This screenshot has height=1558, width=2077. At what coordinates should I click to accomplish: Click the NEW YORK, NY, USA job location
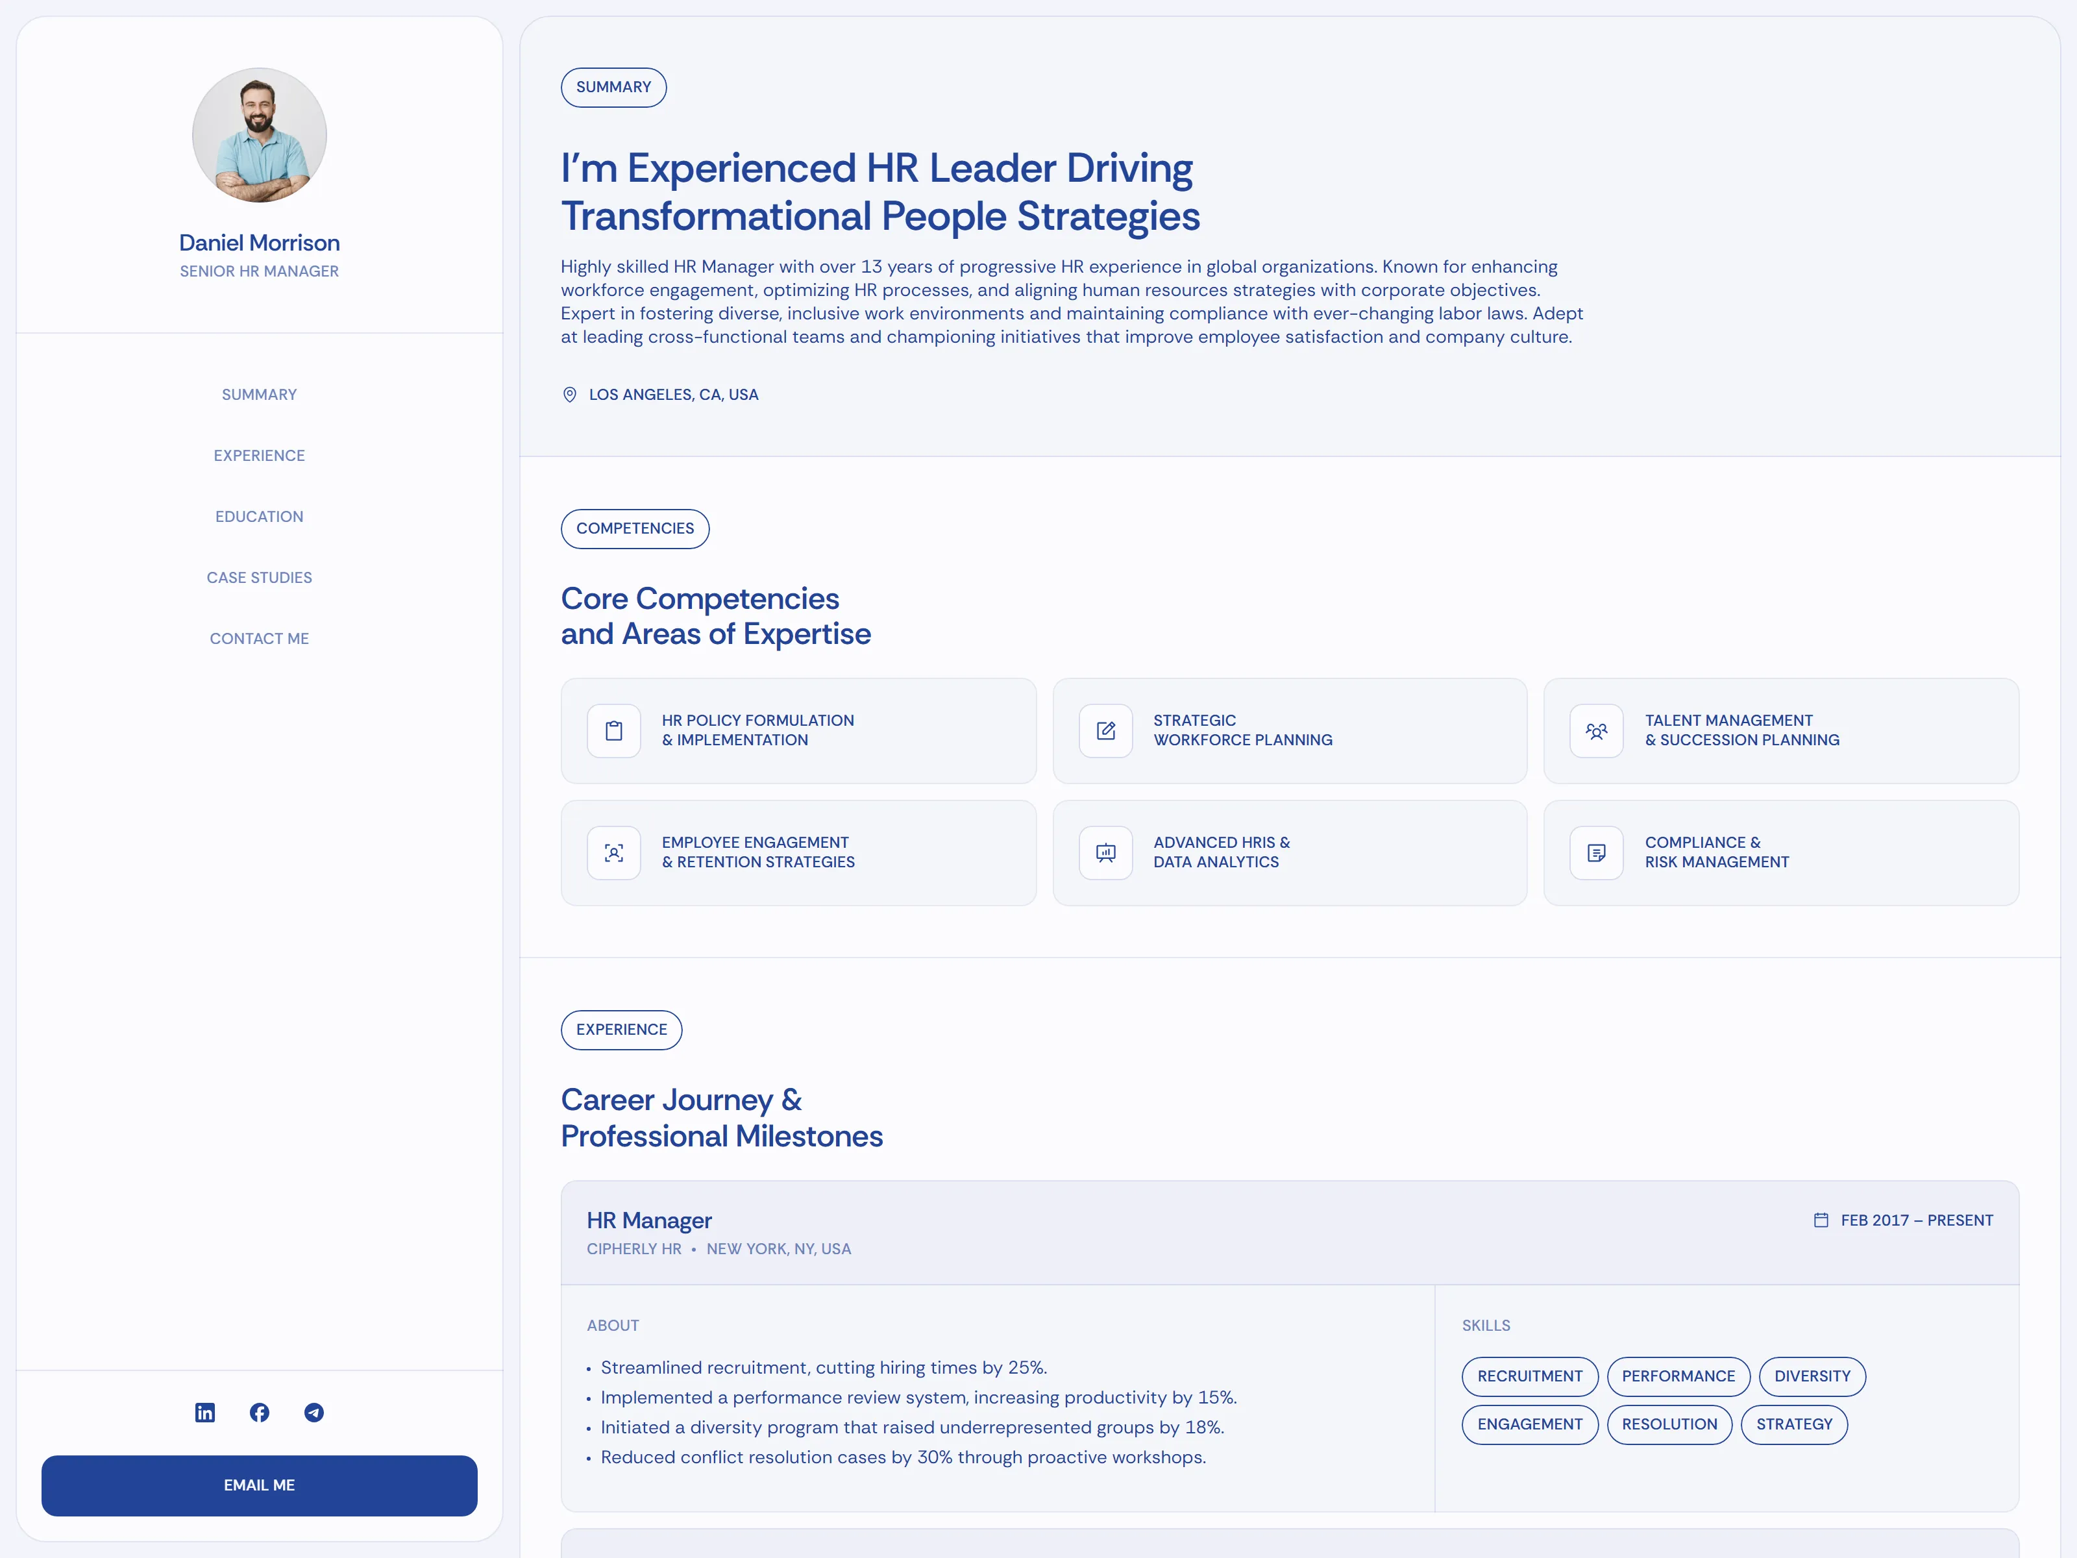click(778, 1249)
